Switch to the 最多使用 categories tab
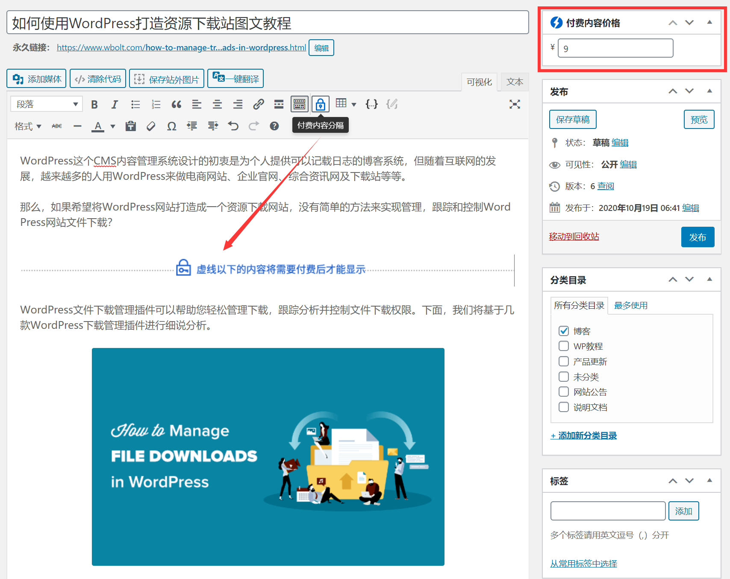 [630, 305]
